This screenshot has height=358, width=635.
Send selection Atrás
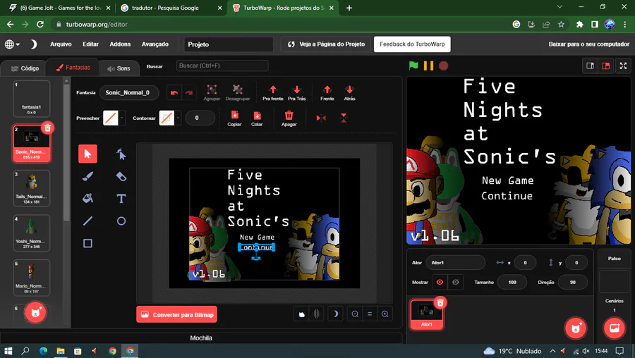point(349,92)
